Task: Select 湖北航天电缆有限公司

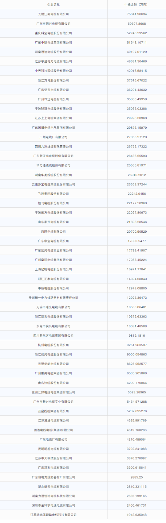Action: click(x=53, y=486)
